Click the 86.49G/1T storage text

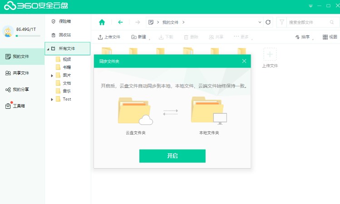(x=26, y=29)
